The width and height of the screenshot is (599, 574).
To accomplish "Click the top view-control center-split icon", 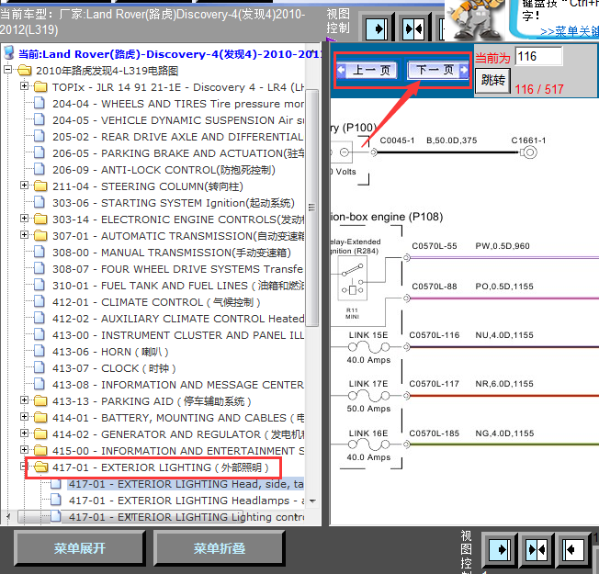I will pos(413,29).
